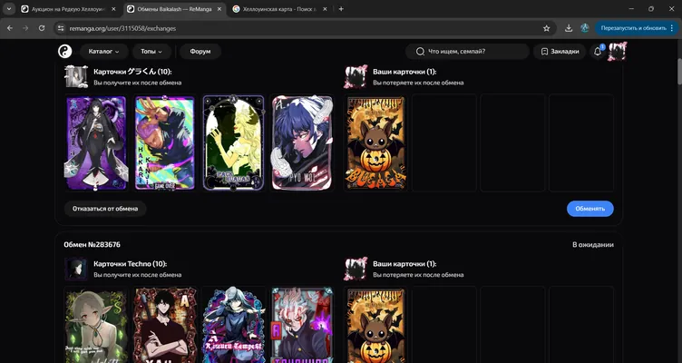The width and height of the screenshot is (682, 363).
Task: Open the notifications bell icon
Action: (598, 52)
